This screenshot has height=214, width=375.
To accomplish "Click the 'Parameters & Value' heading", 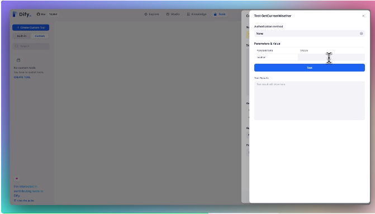I will click(267, 44).
